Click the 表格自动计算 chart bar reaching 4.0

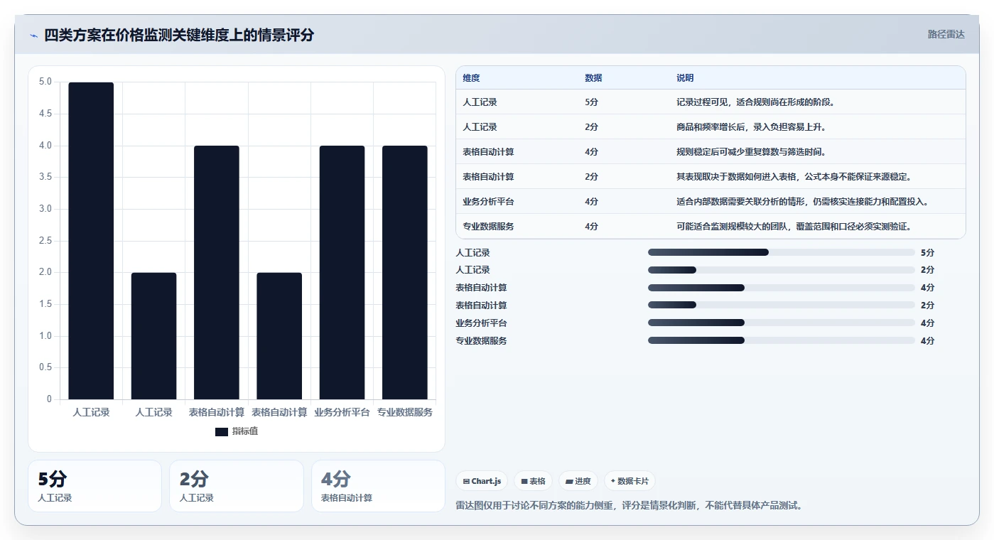(217, 273)
